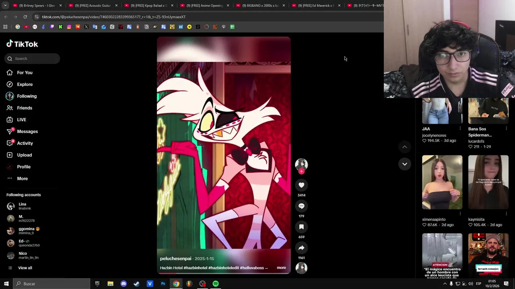Click the #hazbinhoteledit hashtag
515x289 pixels.
pyautogui.click(x=223, y=268)
